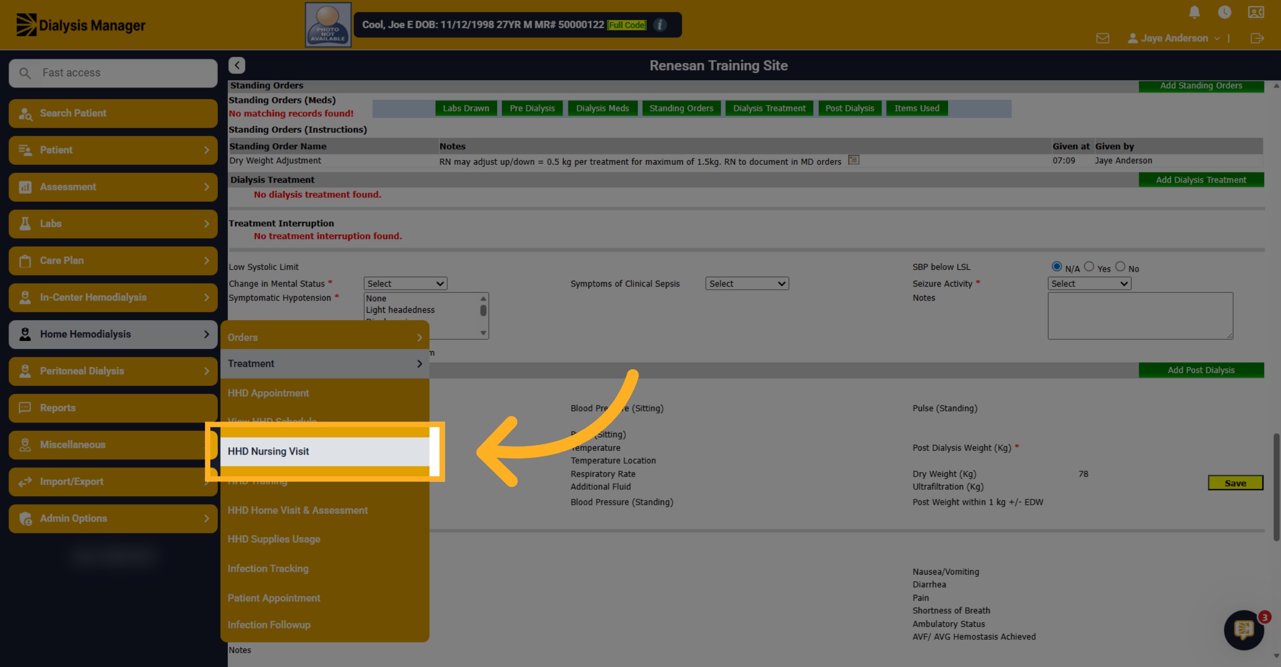The width and height of the screenshot is (1281, 667).
Task: Open Infection Tracking menu item
Action: pos(325,569)
